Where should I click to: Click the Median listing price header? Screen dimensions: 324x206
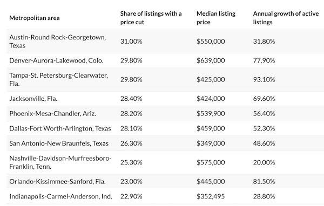click(216, 18)
